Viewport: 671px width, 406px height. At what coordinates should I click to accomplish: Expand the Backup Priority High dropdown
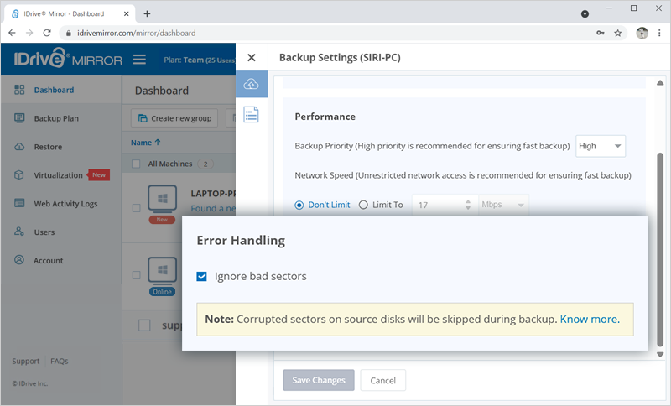pyautogui.click(x=601, y=146)
